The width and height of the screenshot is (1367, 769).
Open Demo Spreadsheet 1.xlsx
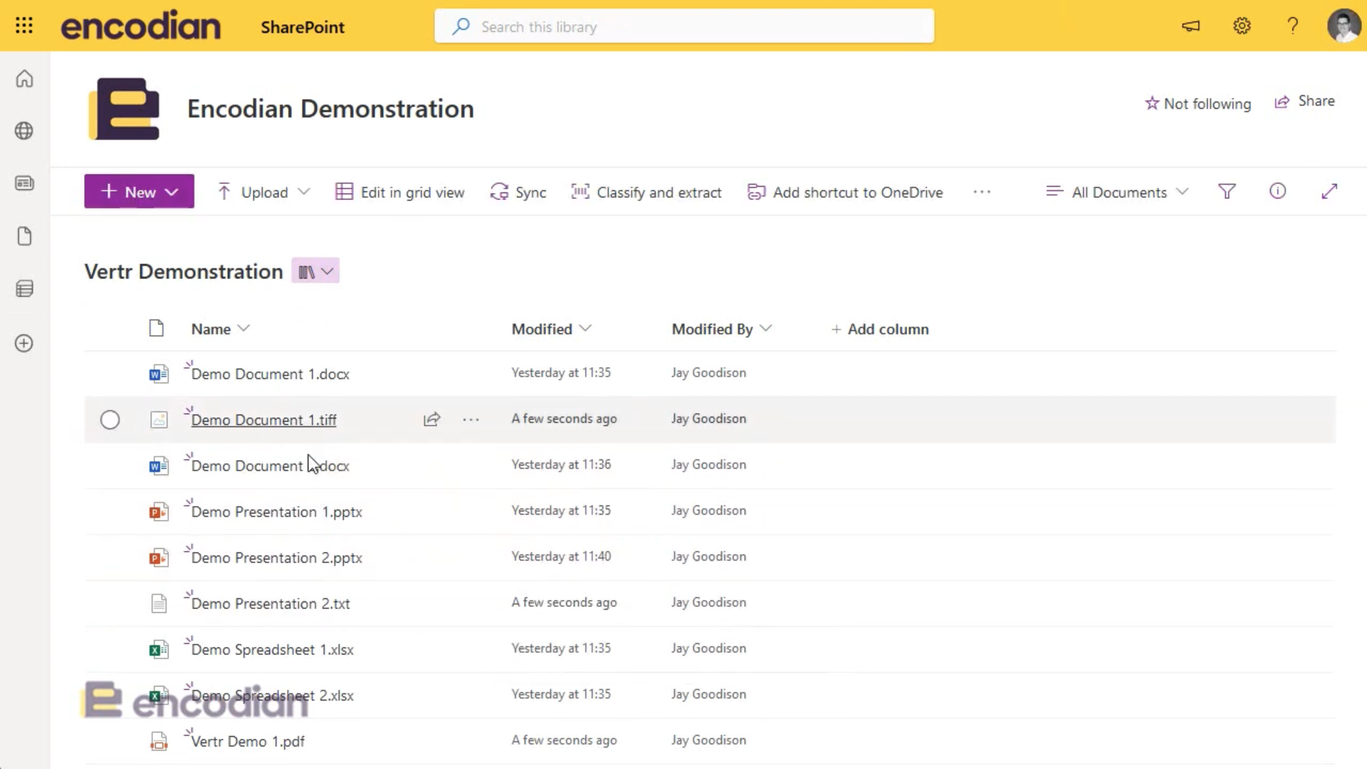(x=272, y=649)
